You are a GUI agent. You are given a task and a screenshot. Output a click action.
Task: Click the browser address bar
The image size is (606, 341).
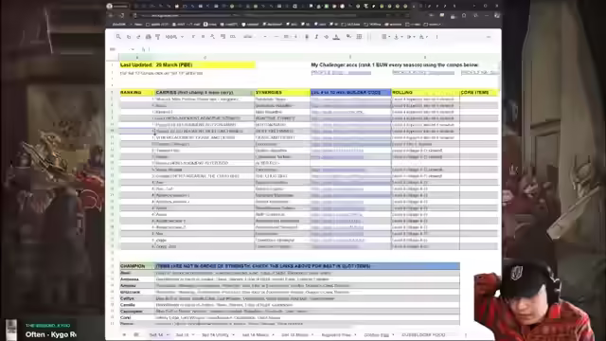tap(271, 15)
